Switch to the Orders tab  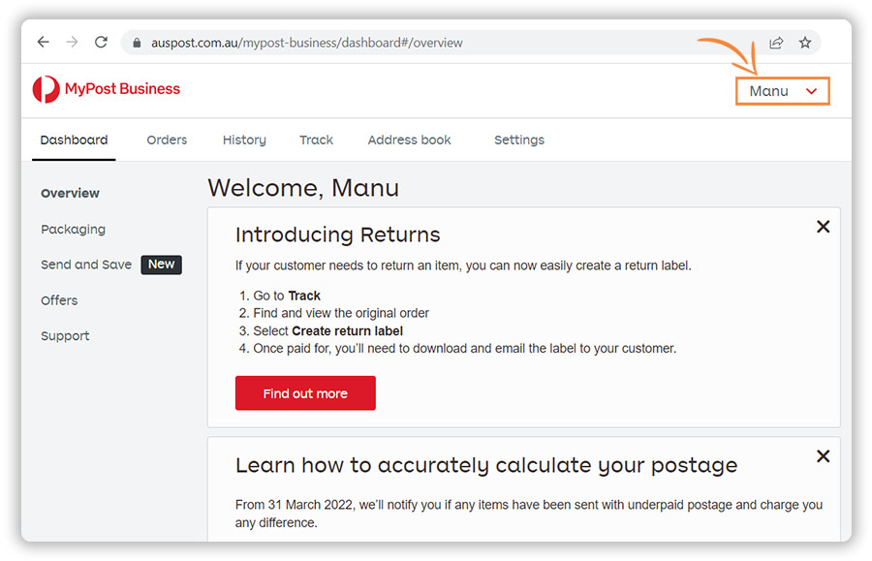pyautogui.click(x=167, y=140)
